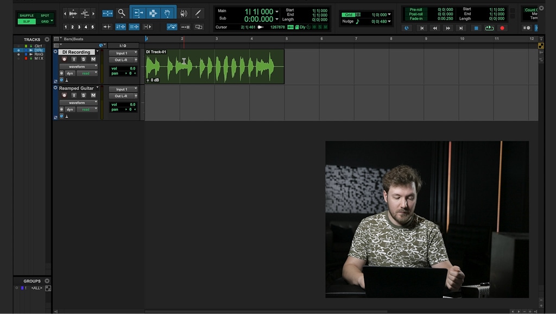Switch to SPOT edit mode
The height and width of the screenshot is (314, 556).
click(45, 16)
